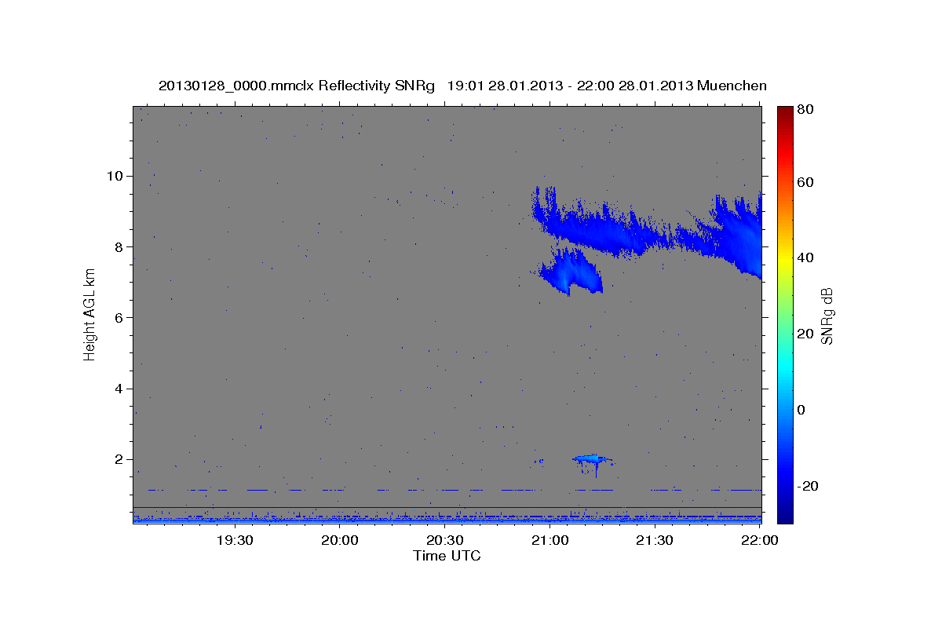Click the colorbar value 0

802,409
